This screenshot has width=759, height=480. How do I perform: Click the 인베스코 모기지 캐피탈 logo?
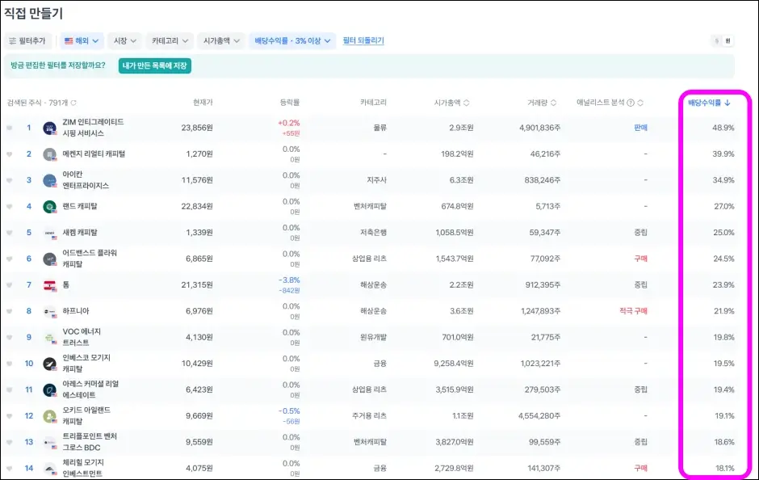point(49,364)
